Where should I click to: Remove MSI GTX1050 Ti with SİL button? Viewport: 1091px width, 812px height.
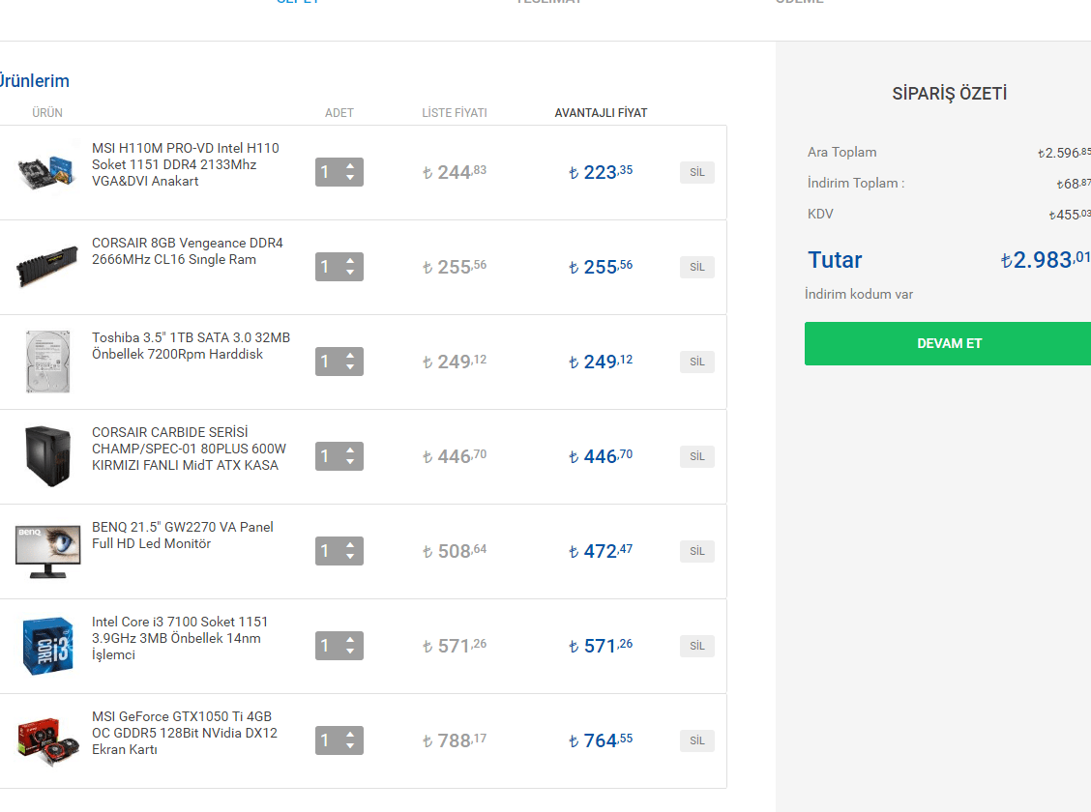click(x=697, y=740)
